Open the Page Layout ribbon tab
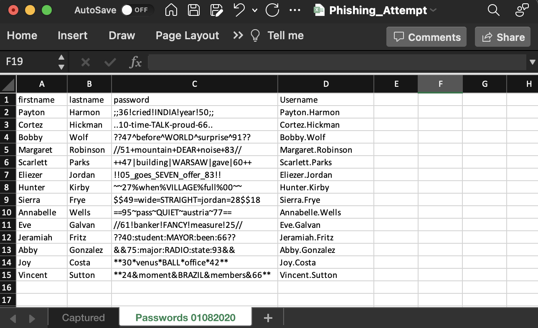The image size is (538, 328). pyautogui.click(x=187, y=36)
